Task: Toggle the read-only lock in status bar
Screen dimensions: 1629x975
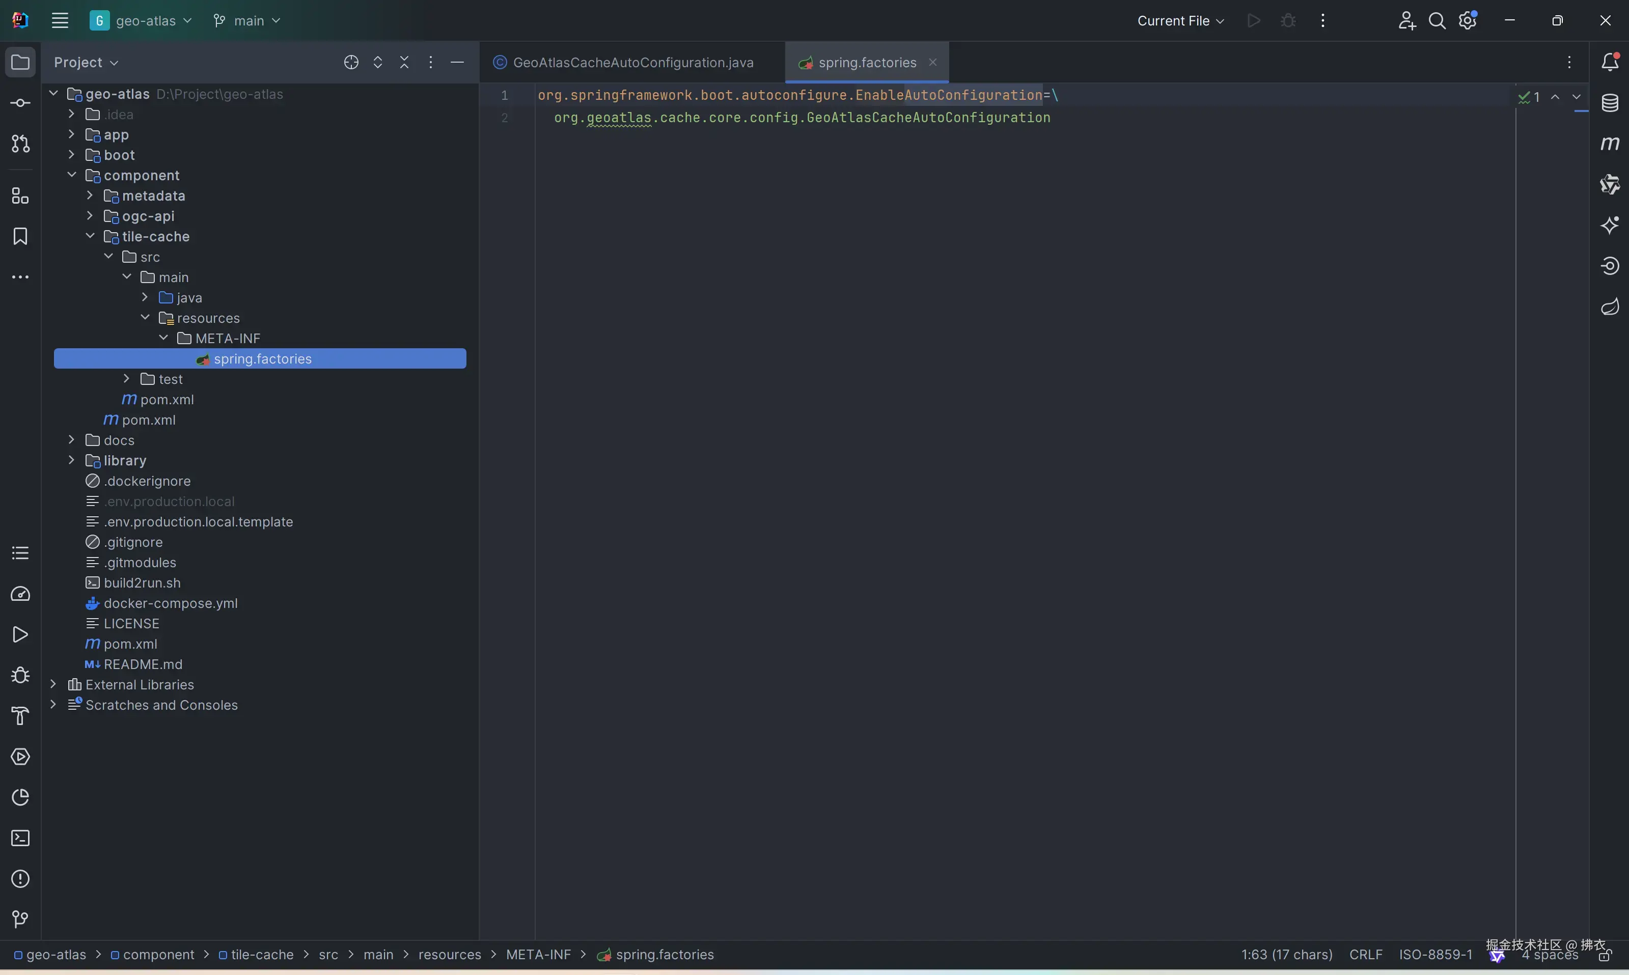Action: pyautogui.click(x=1605, y=956)
